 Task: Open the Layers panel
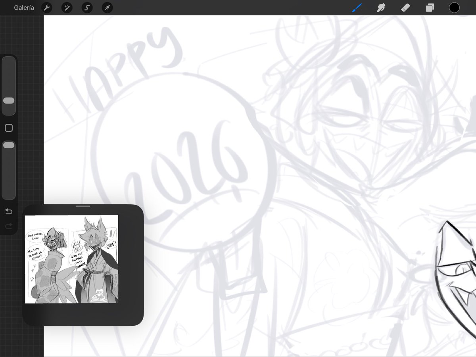tap(430, 8)
